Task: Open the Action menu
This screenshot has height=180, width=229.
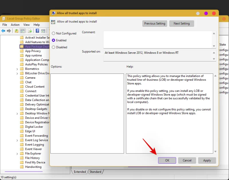Action: pos(15,25)
